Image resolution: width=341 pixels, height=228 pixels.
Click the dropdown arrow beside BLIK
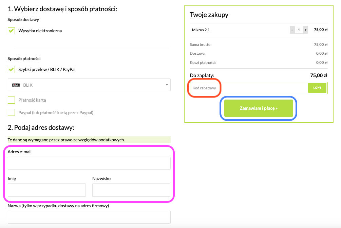(167, 85)
